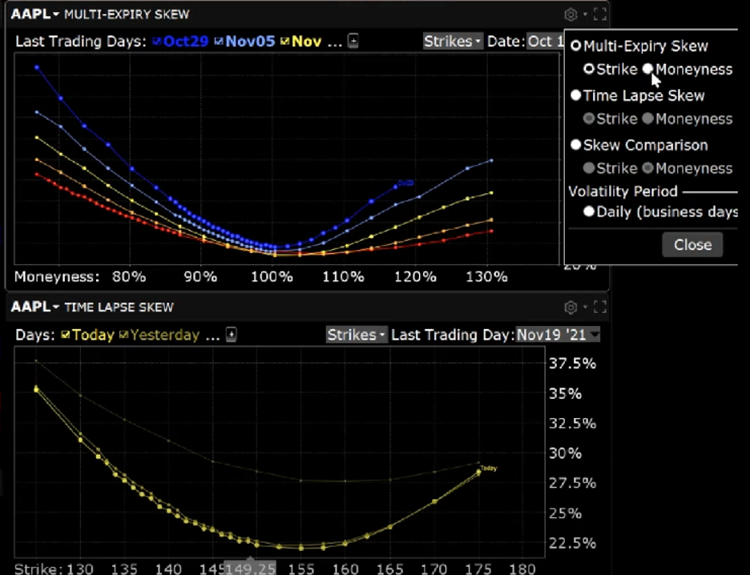The image size is (750, 575).
Task: Open Strikes dropdown in Time Lapse Skew panel
Action: 357,335
